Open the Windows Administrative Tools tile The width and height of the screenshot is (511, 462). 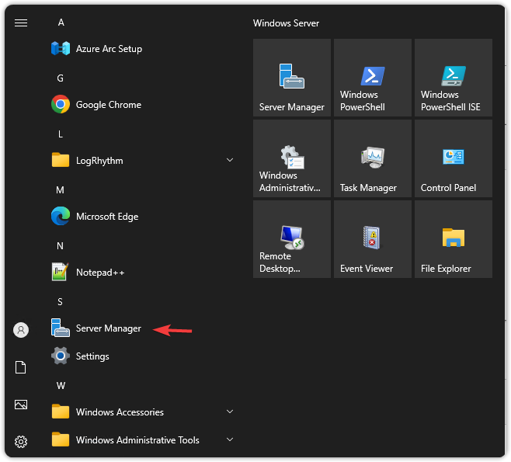(292, 158)
